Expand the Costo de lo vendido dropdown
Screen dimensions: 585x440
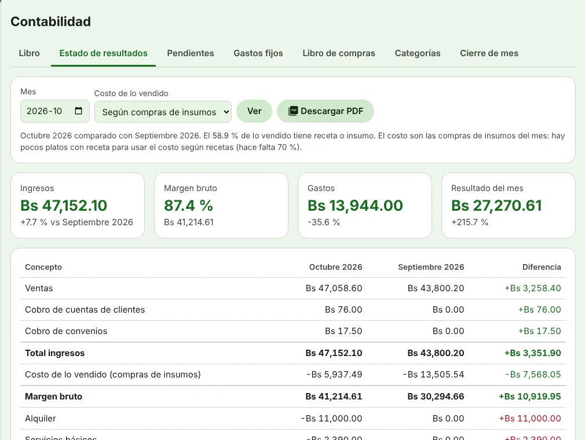coord(163,112)
